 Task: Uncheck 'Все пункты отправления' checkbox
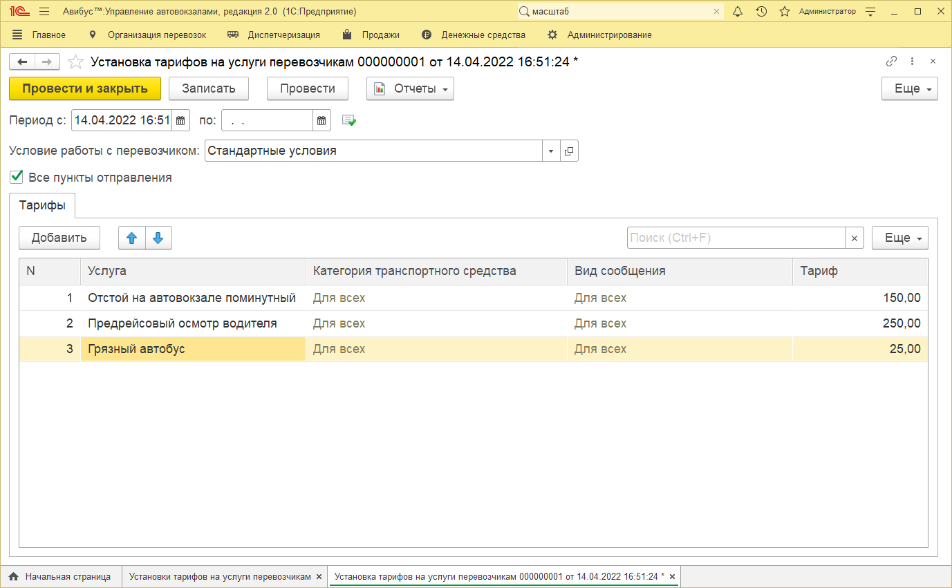[17, 177]
